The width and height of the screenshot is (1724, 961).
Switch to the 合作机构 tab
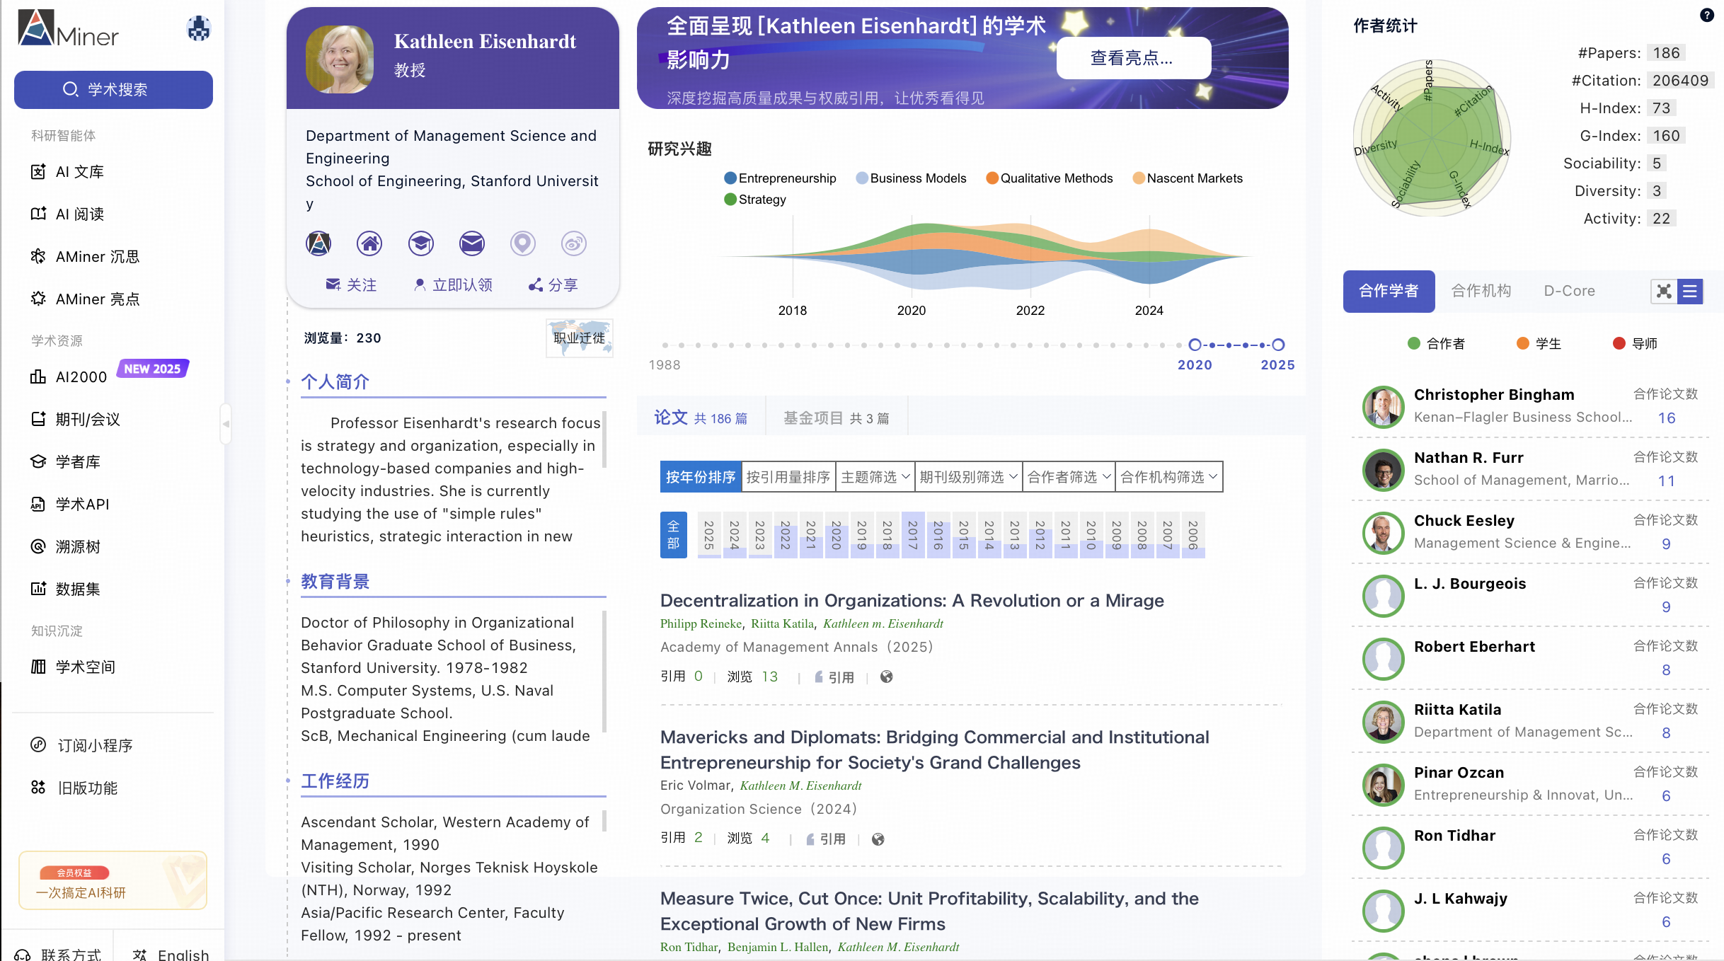pyautogui.click(x=1481, y=291)
